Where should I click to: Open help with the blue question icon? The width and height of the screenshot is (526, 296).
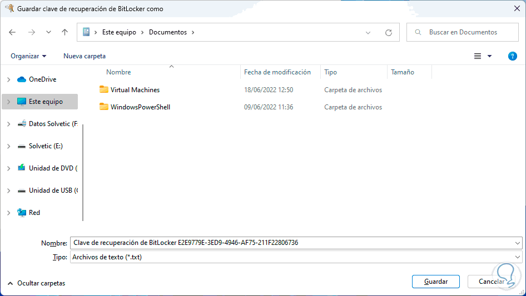click(x=512, y=56)
